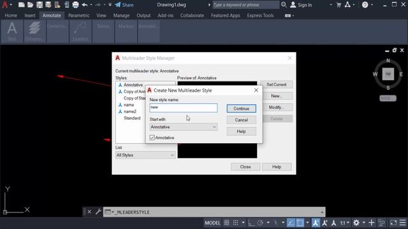
Task: Open the Help question mark icon
Action: pyautogui.click(x=365, y=4)
